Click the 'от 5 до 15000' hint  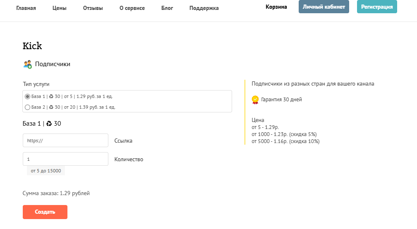[46, 171]
